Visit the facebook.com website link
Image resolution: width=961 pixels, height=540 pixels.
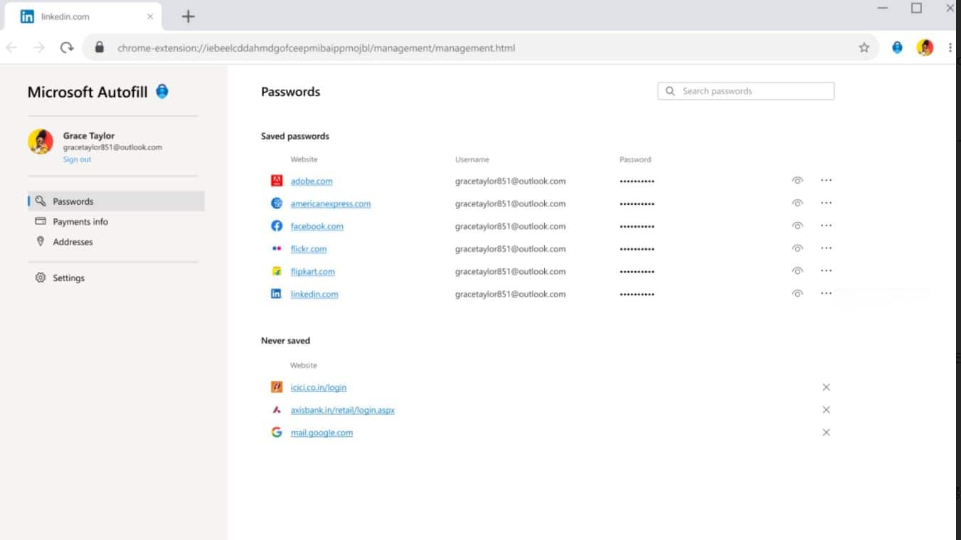tap(317, 226)
